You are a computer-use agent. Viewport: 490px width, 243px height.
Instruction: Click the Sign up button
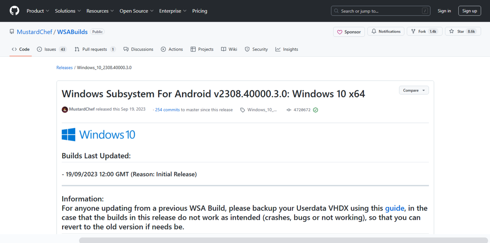470,11
